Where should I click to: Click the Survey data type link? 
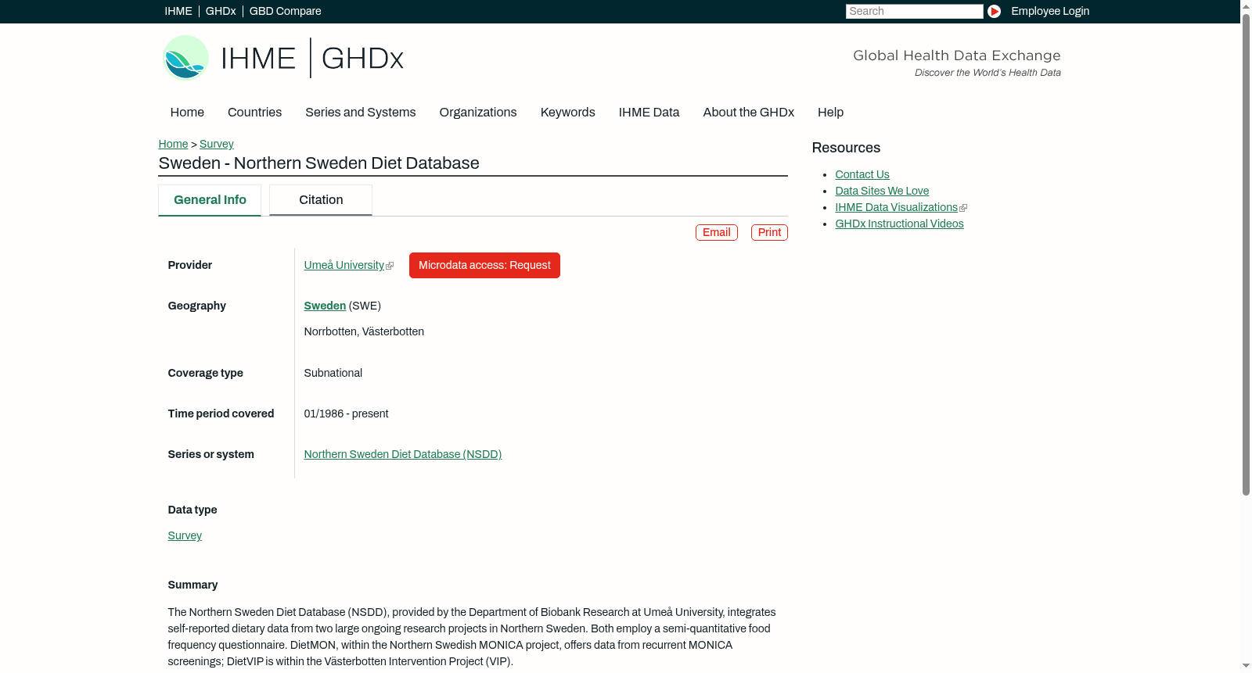pyautogui.click(x=185, y=535)
